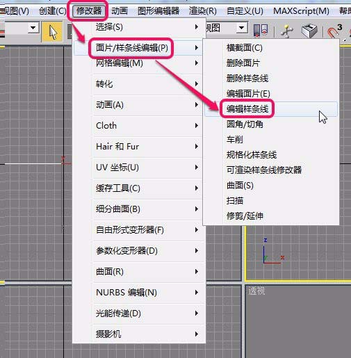Open the 创建(C) menu
The image size is (351, 358).
52,11
